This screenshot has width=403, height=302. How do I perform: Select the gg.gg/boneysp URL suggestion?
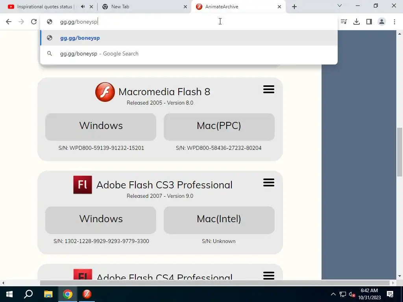point(189,38)
